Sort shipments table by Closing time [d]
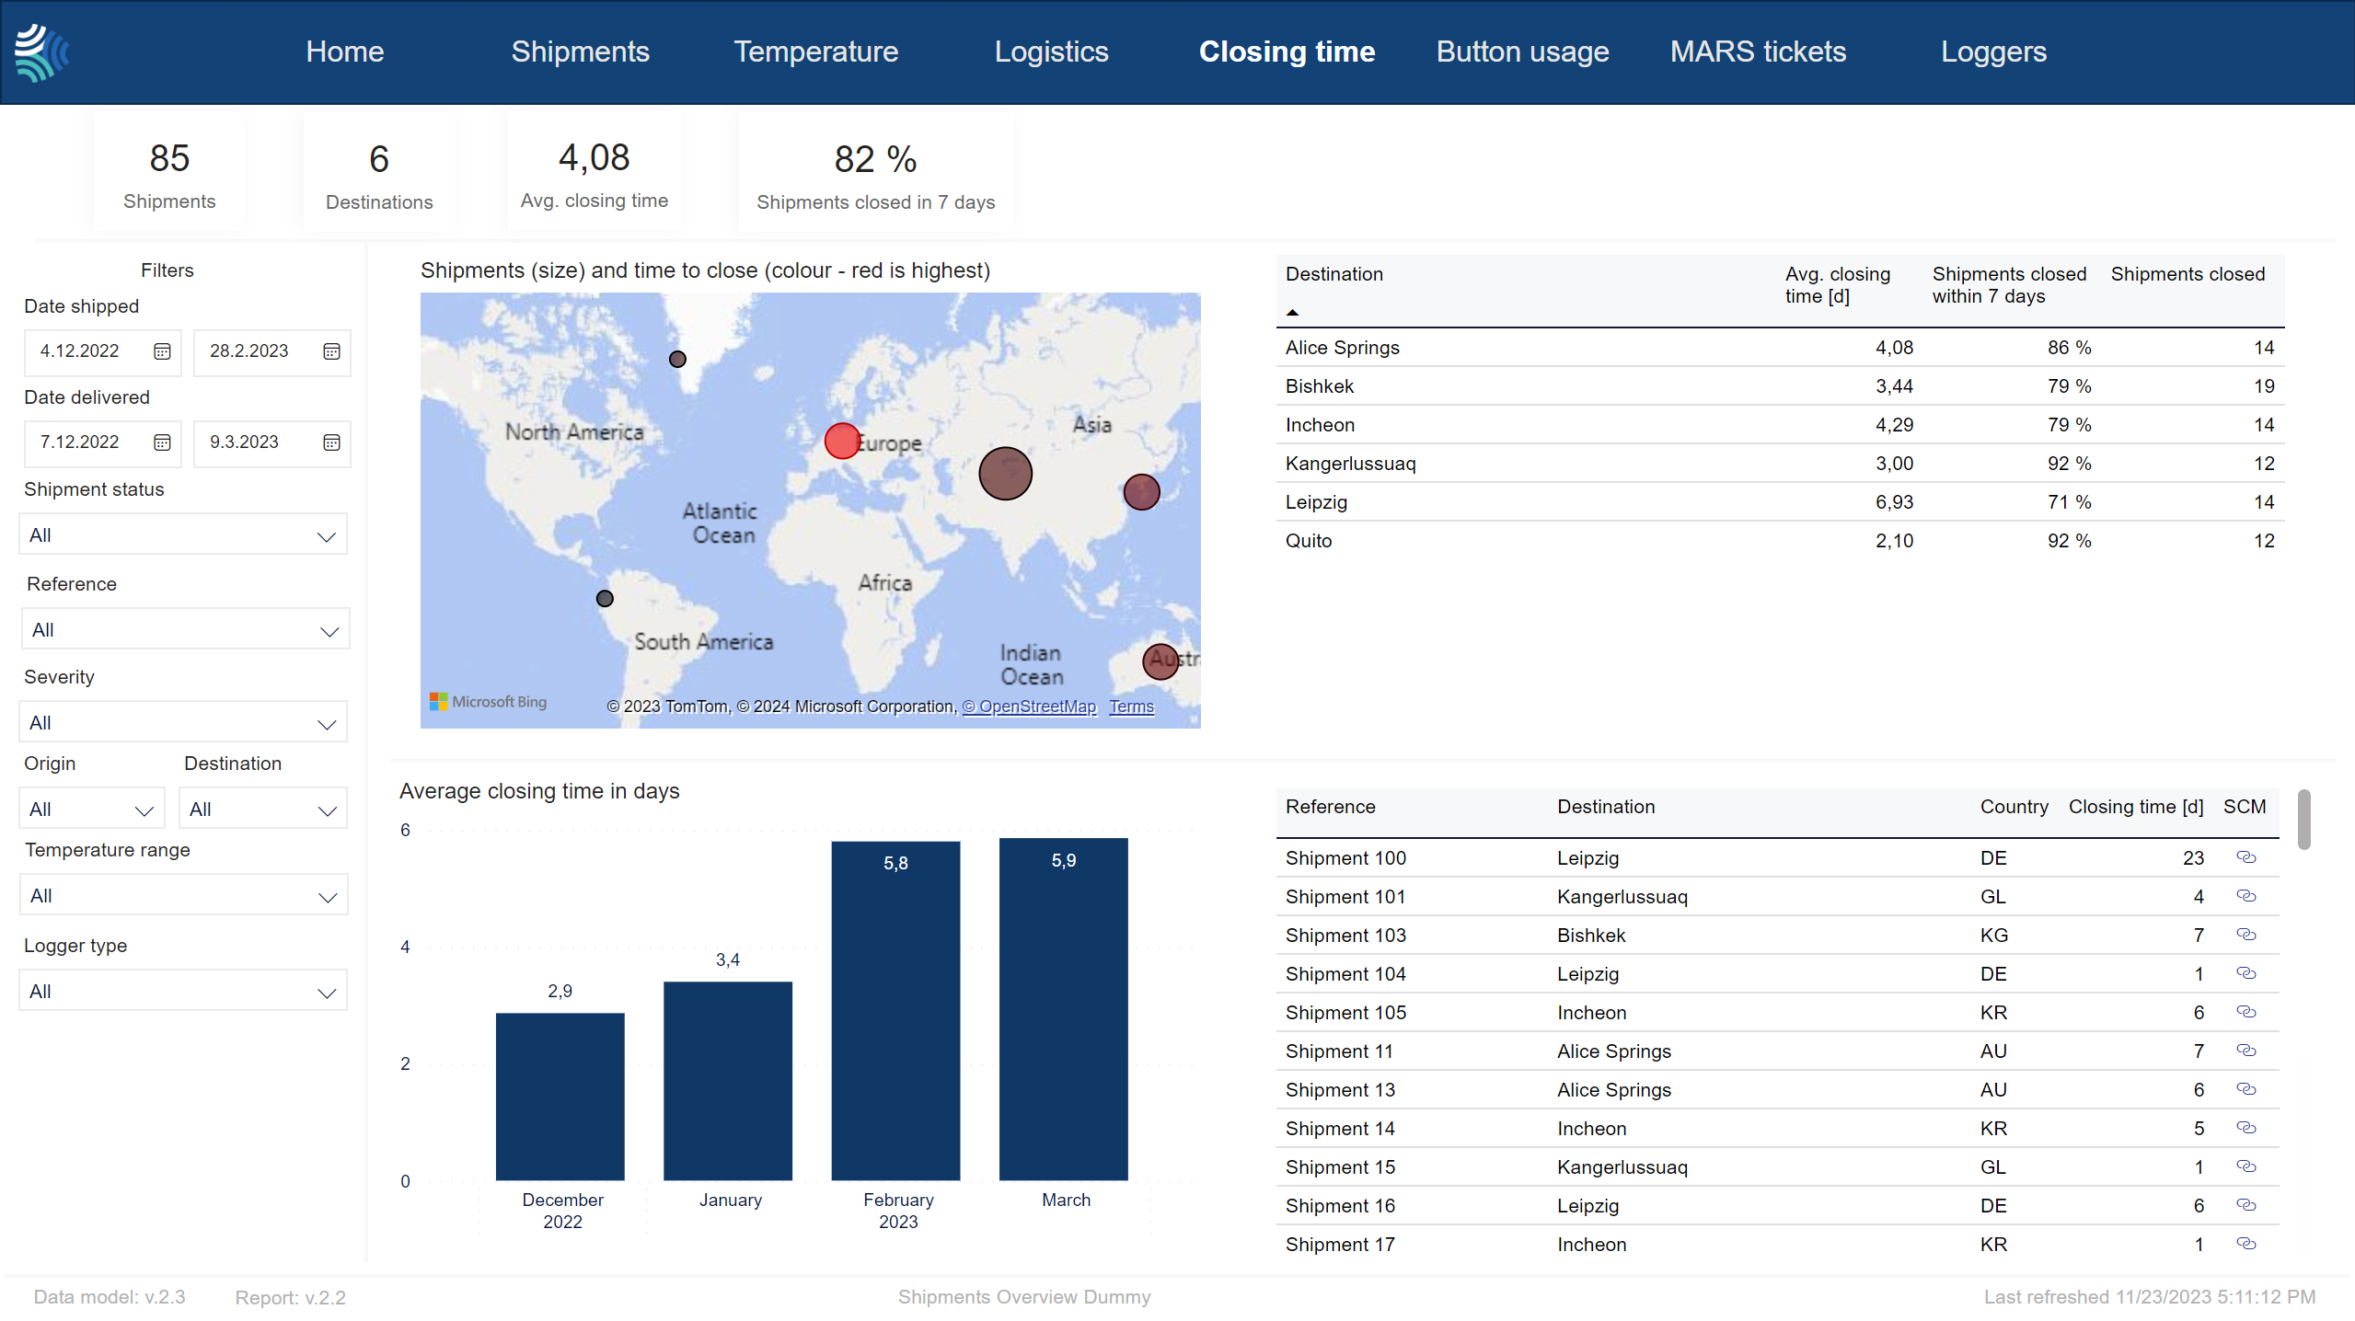Image resolution: width=2355 pixels, height=1321 pixels. coord(2136,807)
